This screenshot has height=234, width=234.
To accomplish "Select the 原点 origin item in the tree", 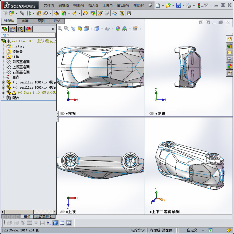I will pyautogui.click(x=16, y=77).
